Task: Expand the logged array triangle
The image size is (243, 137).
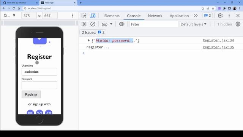Action: 88,40
